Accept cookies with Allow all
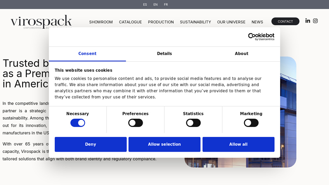 [239, 144]
